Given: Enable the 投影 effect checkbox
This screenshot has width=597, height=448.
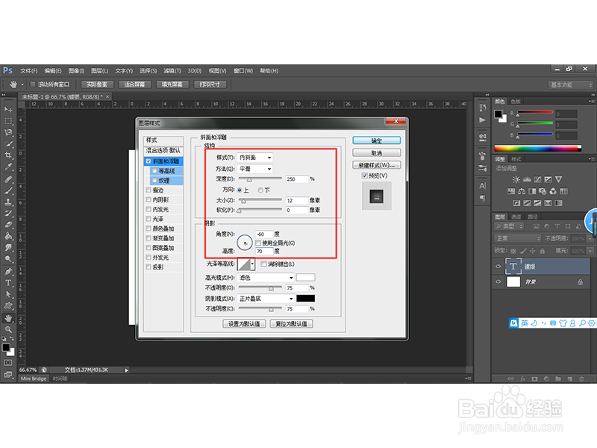Looking at the screenshot, I should tap(149, 267).
